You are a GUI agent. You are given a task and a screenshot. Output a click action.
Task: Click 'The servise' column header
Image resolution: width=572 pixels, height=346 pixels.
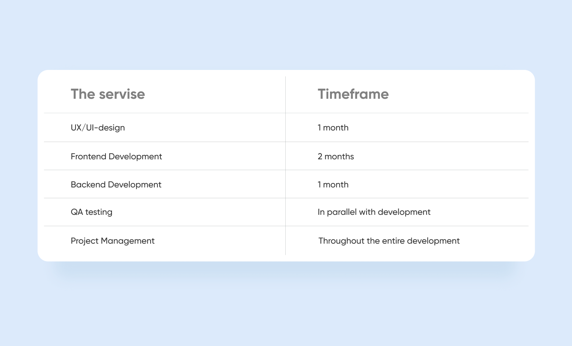pos(108,94)
